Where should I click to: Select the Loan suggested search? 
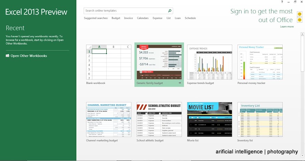click(x=177, y=18)
